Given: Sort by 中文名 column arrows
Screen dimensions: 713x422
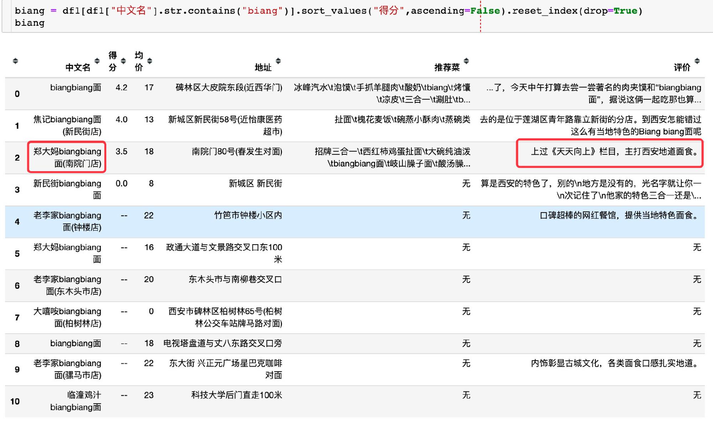Looking at the screenshot, I should [x=97, y=61].
